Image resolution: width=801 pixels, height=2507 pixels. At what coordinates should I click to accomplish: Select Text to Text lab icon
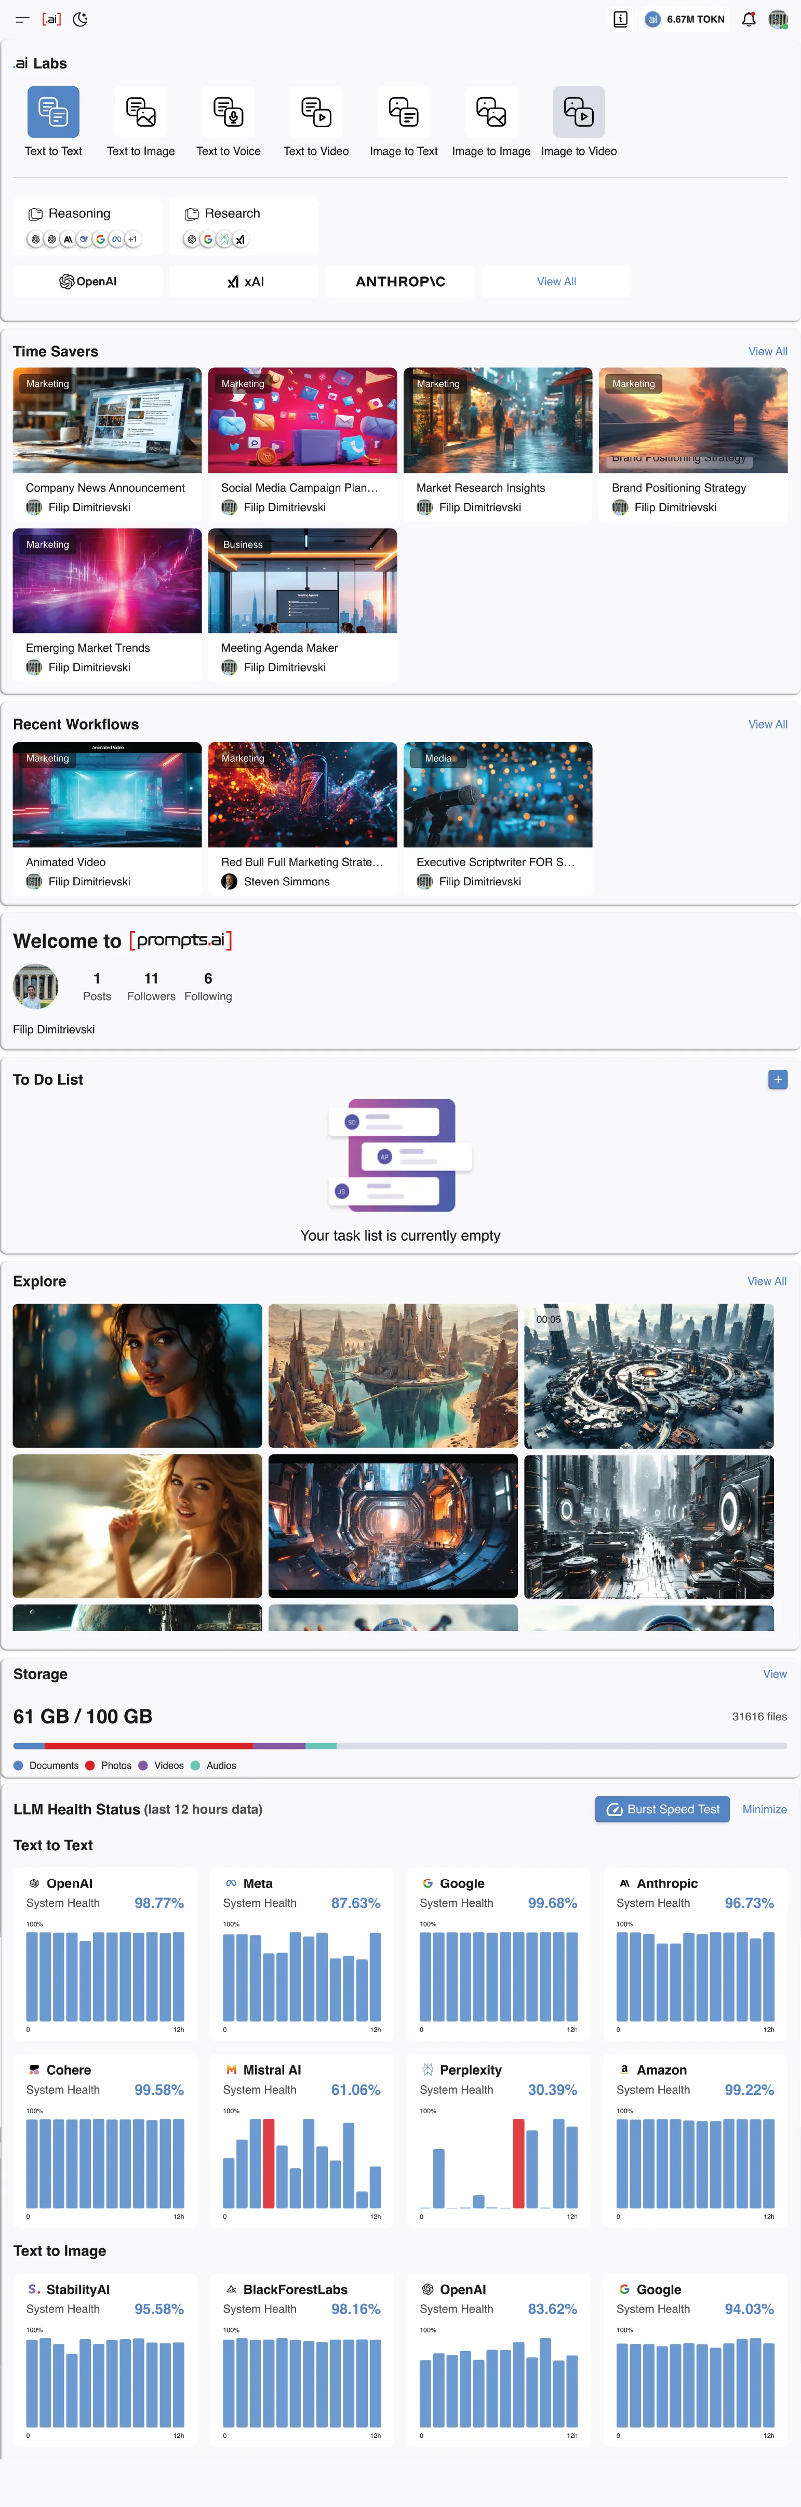(54, 112)
